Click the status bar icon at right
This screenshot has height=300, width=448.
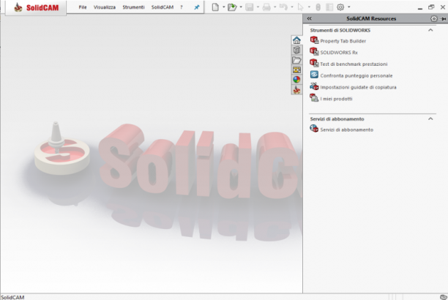click(444, 297)
